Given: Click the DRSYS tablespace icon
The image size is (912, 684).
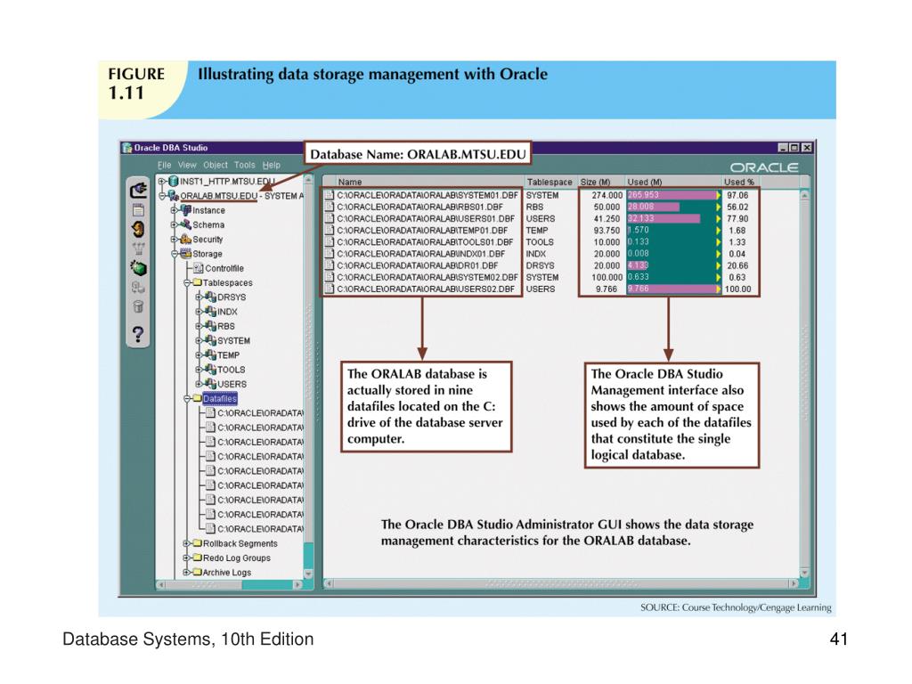Looking at the screenshot, I should (x=210, y=297).
